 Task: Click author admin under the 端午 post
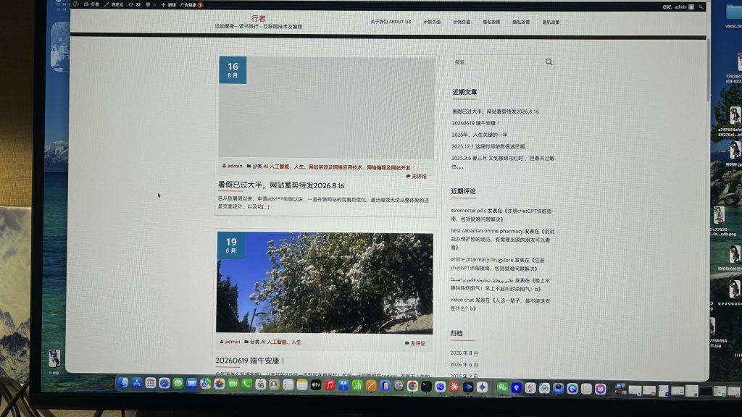pyautogui.click(x=232, y=342)
